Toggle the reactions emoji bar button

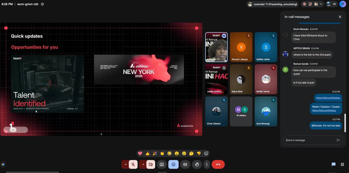point(174,165)
